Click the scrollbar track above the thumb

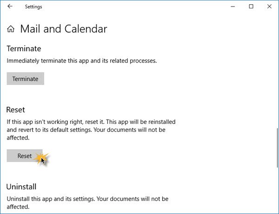point(278,71)
